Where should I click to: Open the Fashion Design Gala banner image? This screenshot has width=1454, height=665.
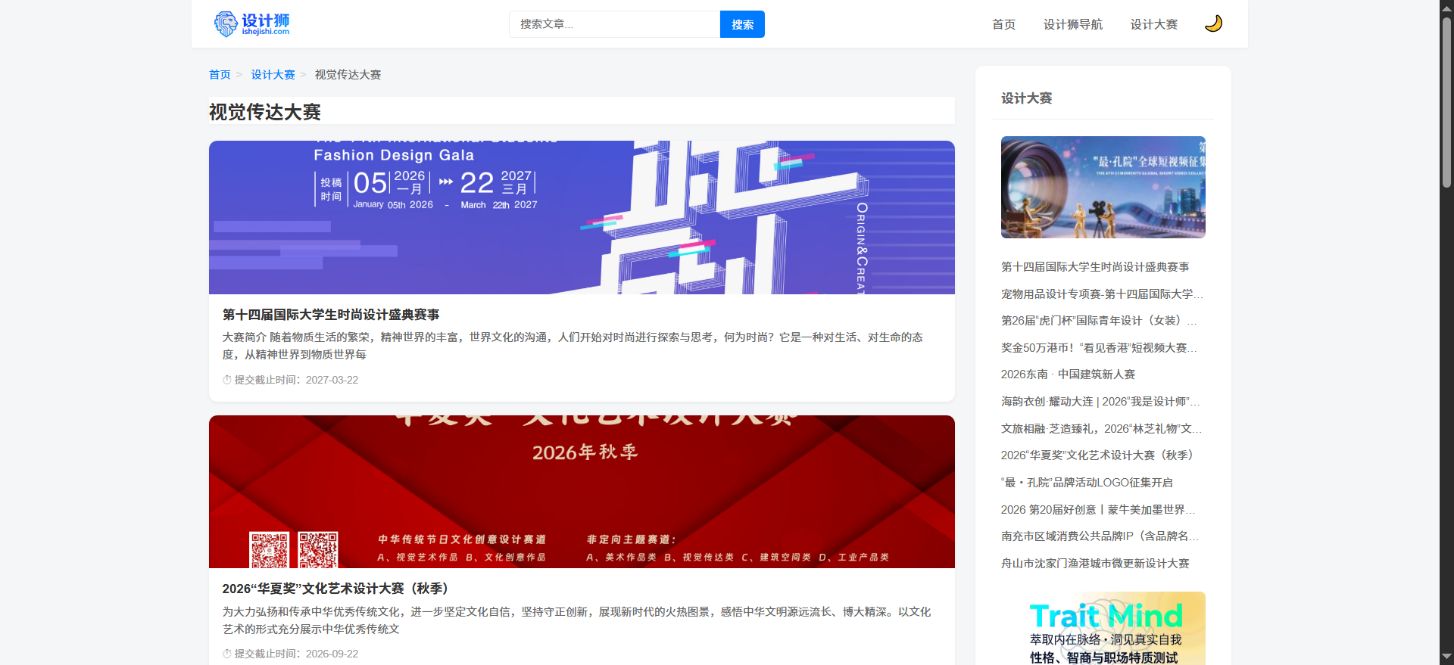[x=582, y=217]
